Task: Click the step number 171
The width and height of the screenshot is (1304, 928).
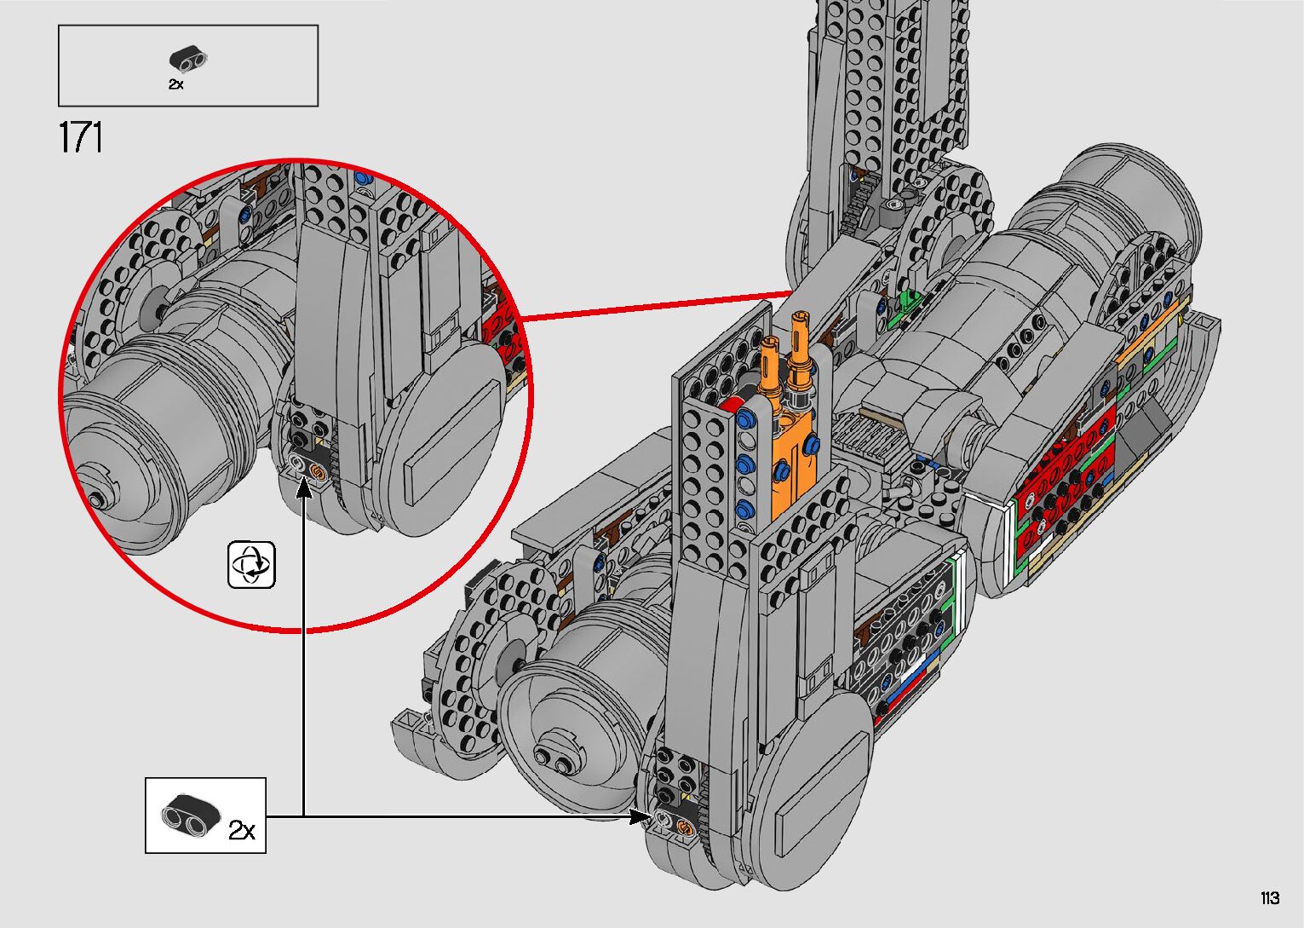Action: [81, 138]
